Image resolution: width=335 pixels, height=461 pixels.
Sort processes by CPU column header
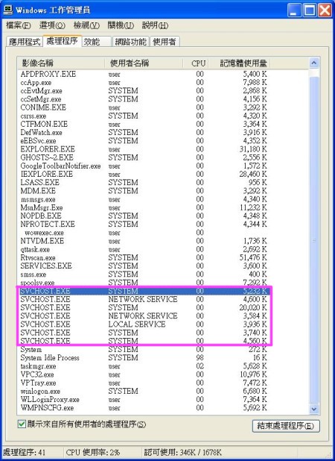point(196,63)
